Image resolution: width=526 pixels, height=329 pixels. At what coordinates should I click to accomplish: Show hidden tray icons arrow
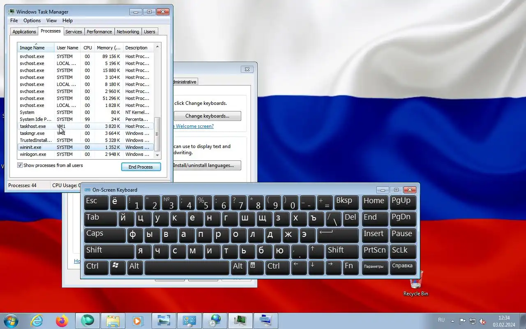tap(453, 321)
